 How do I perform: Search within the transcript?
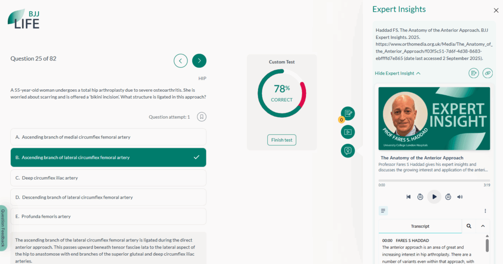469,226
